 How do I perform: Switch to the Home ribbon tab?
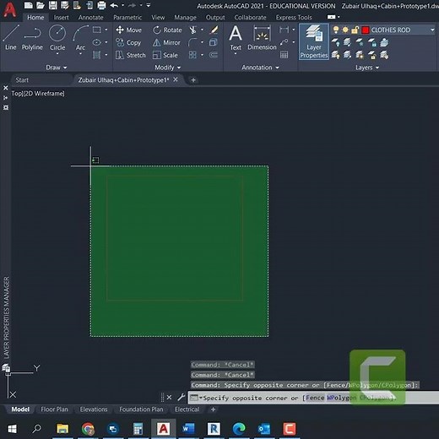tap(35, 18)
